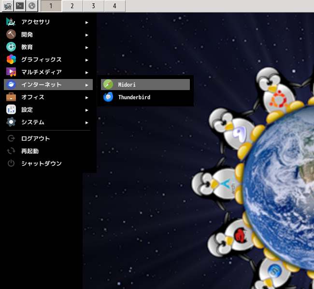This screenshot has height=289, width=314.
Task: Choose ログアウト to log out
Action: 48,138
